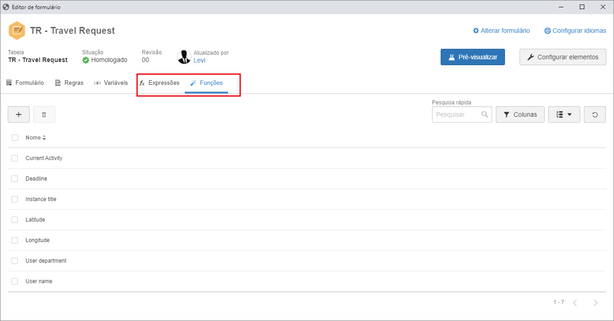Select the Current Activity function name
614x321 pixels.
44,158
